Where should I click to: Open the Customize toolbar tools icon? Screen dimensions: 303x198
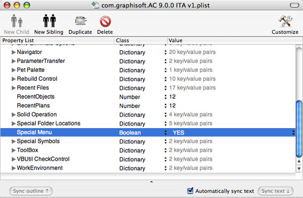285,21
